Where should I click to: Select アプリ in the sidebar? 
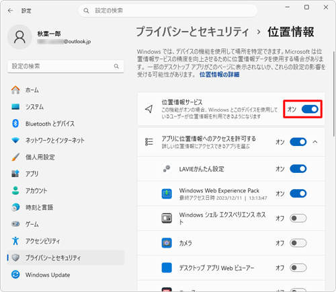[66, 174]
